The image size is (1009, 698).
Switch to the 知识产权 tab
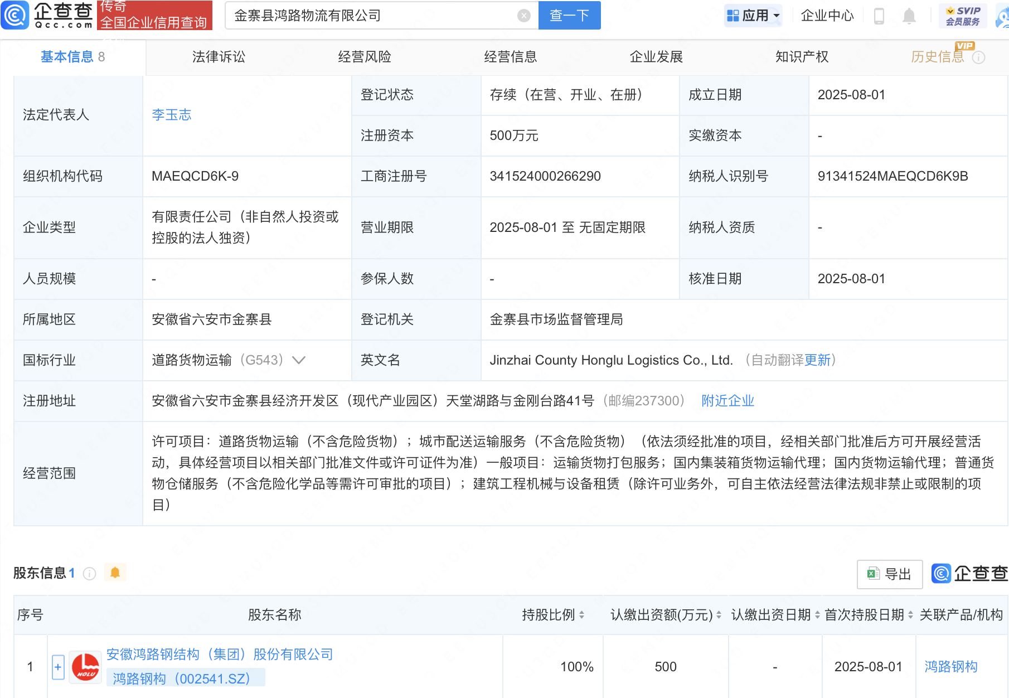click(x=802, y=57)
